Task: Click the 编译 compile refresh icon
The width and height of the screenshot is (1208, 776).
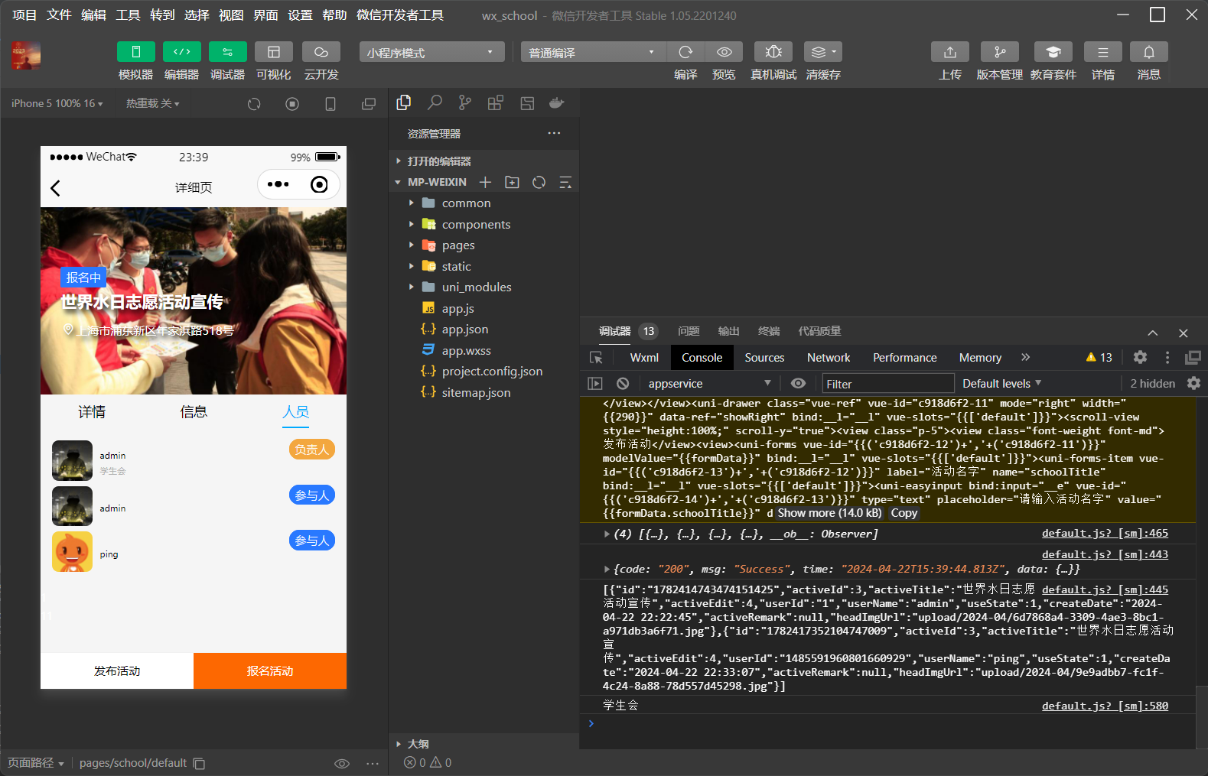Action: pyautogui.click(x=685, y=51)
